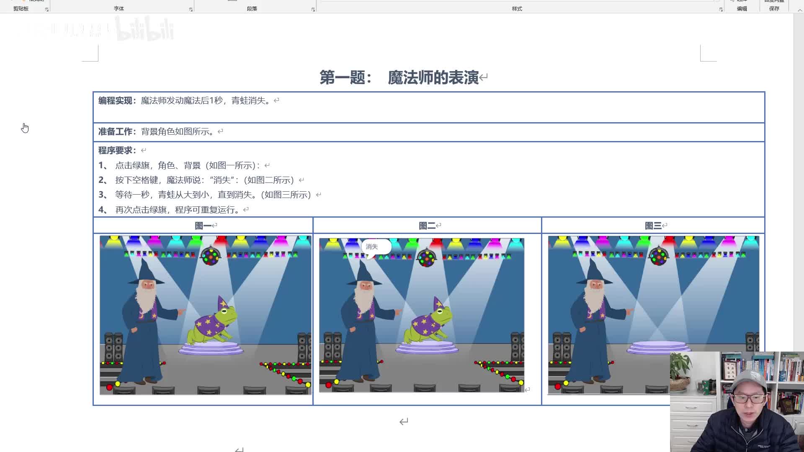Image resolution: width=804 pixels, height=452 pixels.
Task: Click requirement 1 about 点击绿旗
Action: coord(180,165)
